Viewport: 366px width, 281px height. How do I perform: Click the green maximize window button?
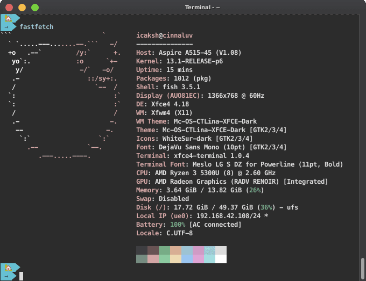(35, 8)
